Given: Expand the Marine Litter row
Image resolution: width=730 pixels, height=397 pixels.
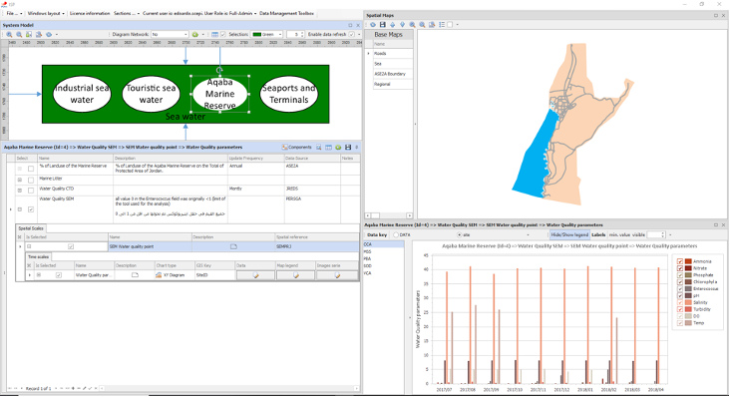Looking at the screenshot, I should click(x=20, y=181).
